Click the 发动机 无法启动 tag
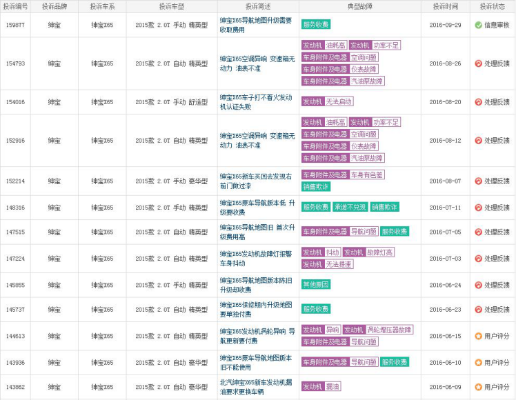The image size is (516, 400). click(328, 101)
